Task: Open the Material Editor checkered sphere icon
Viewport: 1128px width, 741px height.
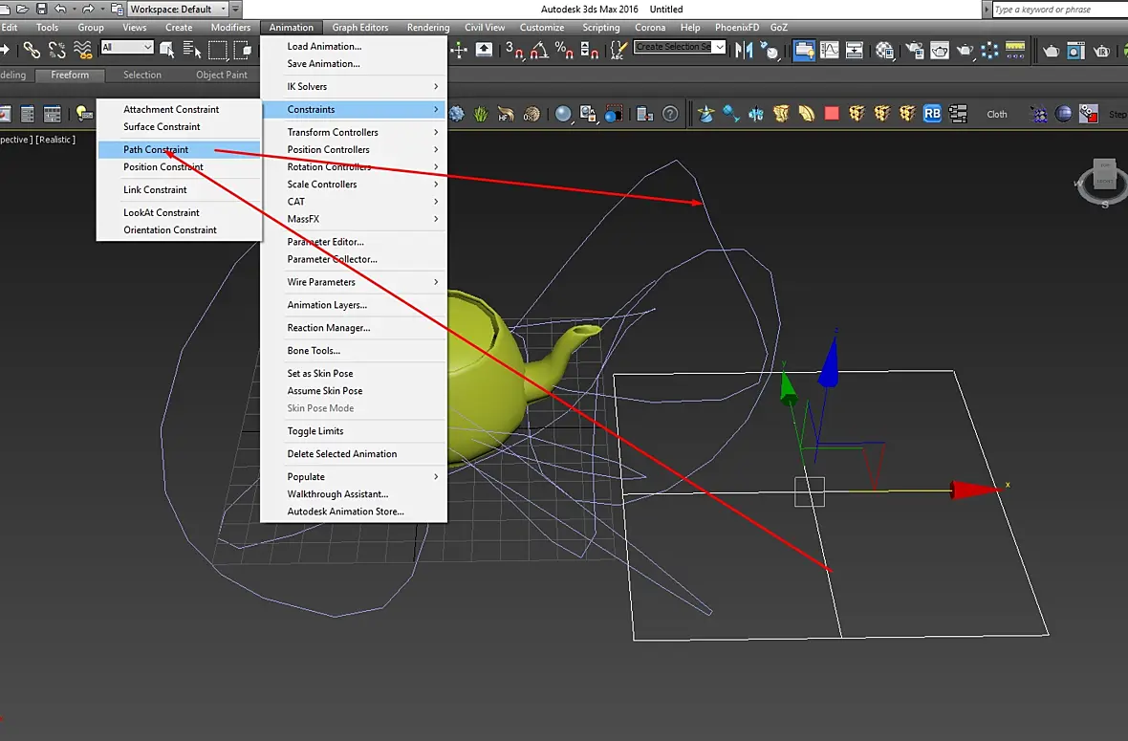Action: (x=885, y=50)
